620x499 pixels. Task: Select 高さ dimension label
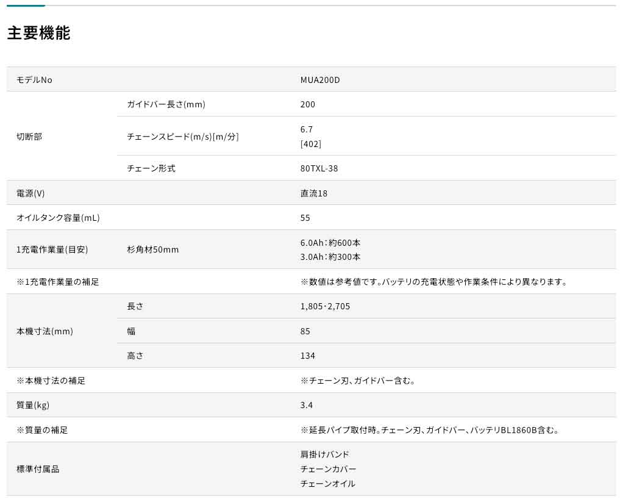[135, 356]
